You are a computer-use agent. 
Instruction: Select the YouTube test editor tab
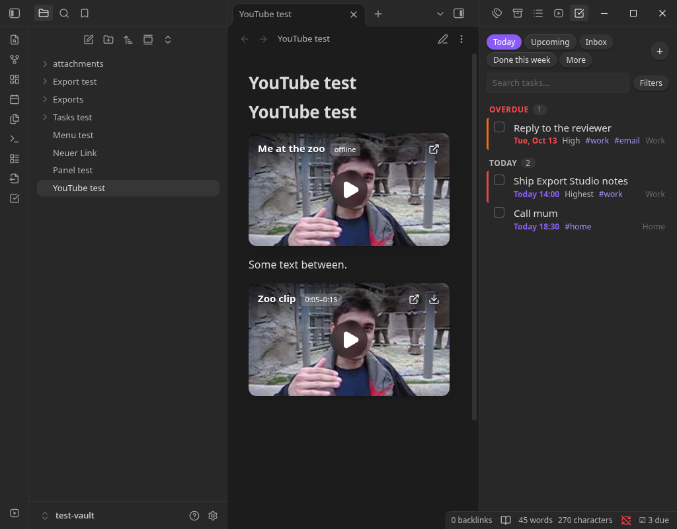point(299,15)
